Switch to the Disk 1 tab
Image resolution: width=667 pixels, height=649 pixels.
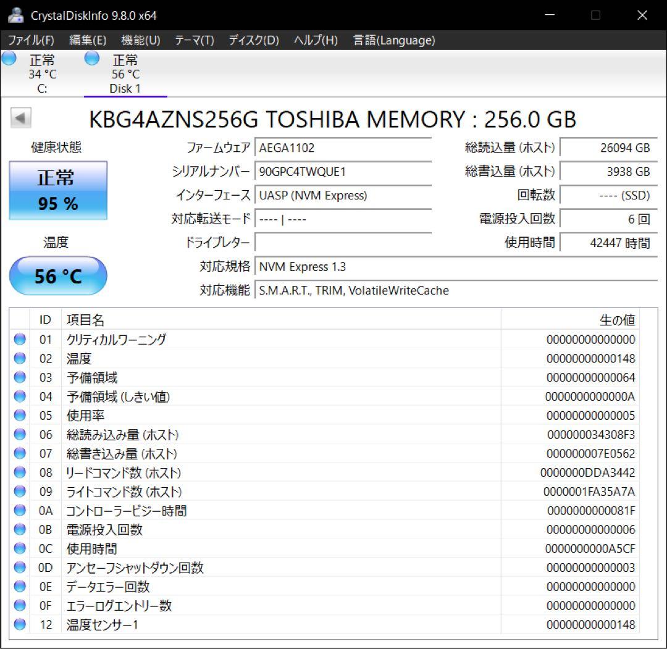point(125,73)
